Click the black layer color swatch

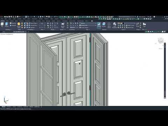(123, 23)
